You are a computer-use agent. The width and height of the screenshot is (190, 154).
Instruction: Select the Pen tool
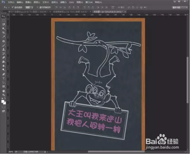[3, 74]
